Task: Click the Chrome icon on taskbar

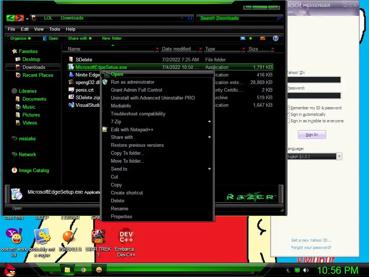Action: (83, 270)
